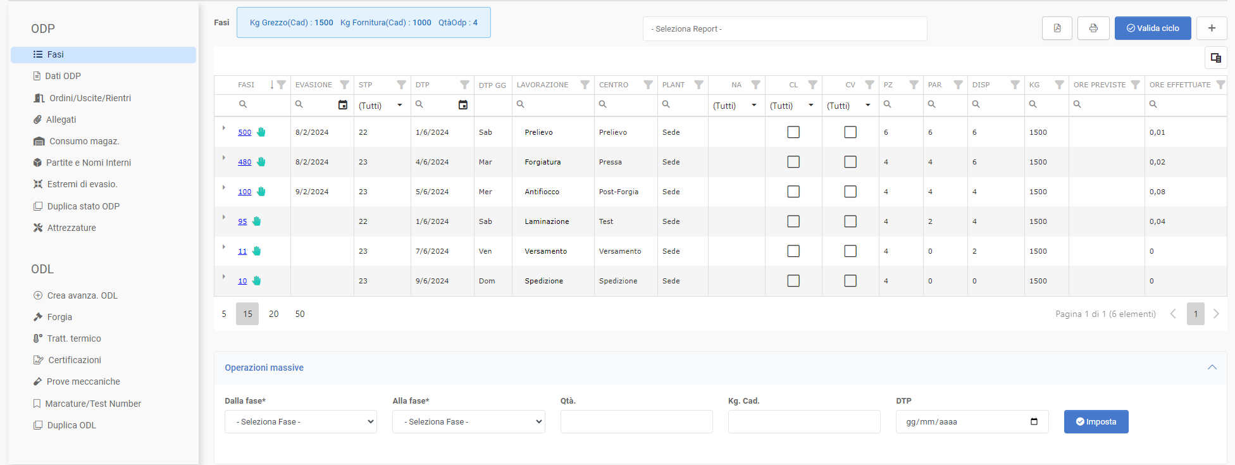Screen dimensions: 1235x465
Task: Click the LAVORAZIONE filter search field
Action: click(x=553, y=105)
